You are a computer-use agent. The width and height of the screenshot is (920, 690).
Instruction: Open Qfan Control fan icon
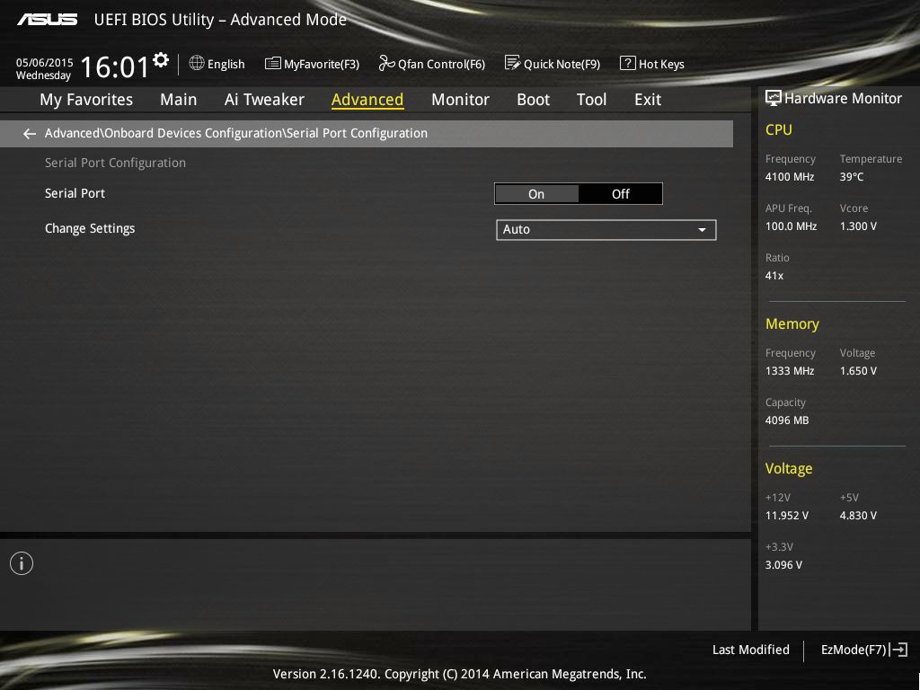click(386, 63)
